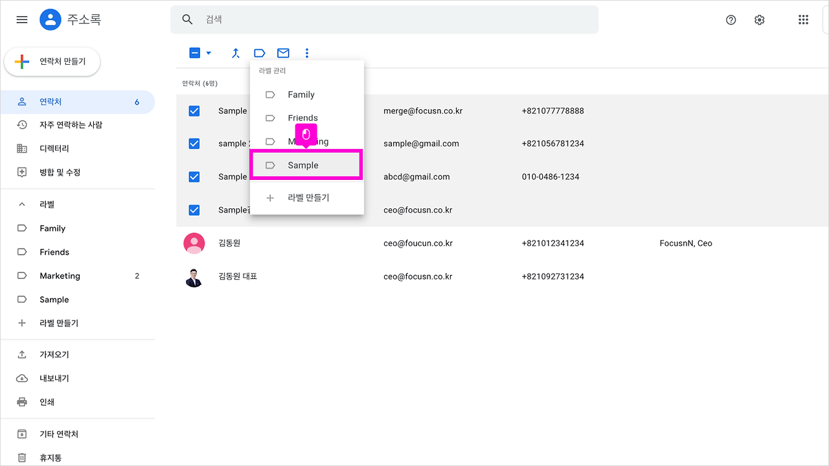Open 병합 및 수정 in the sidebar

[x=78, y=172]
